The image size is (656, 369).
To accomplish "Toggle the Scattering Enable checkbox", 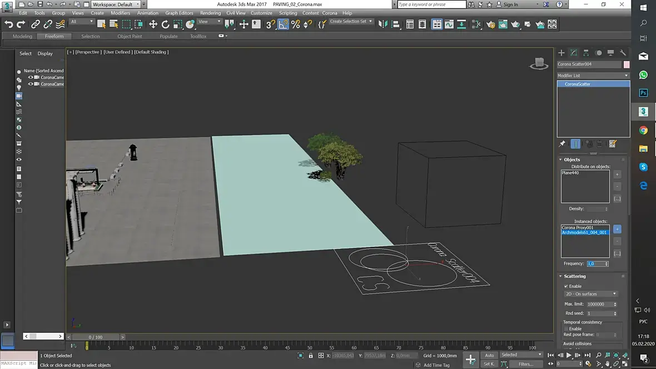I will [x=566, y=286].
